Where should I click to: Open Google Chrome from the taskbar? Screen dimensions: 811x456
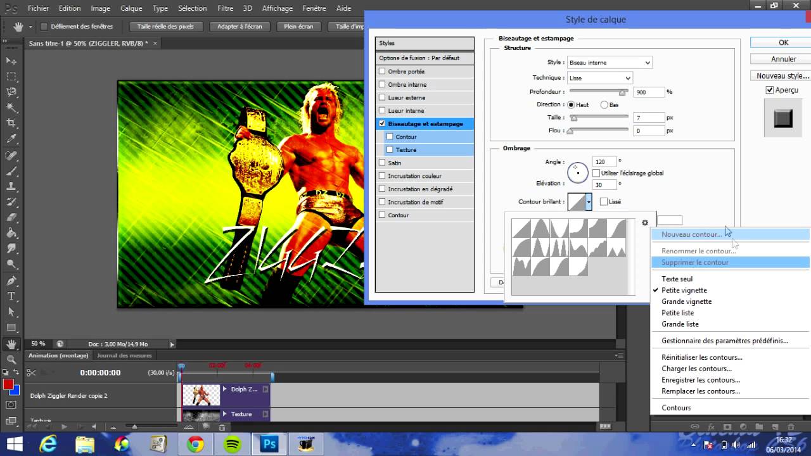(x=195, y=445)
